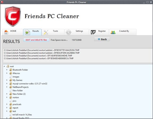153x119 pixels.
Task: Click the tnl bill march 14_files icon
Action: pyautogui.click(x=11, y=114)
